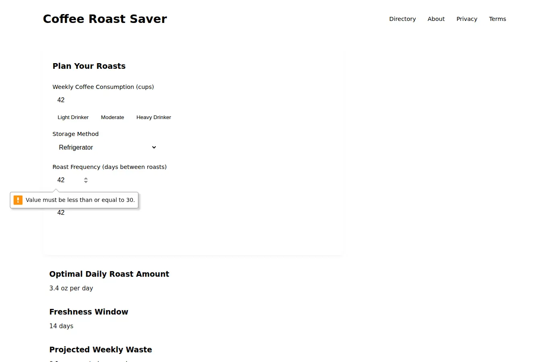
Task: Pick the Heavy Drinker preset
Action: click(154, 117)
